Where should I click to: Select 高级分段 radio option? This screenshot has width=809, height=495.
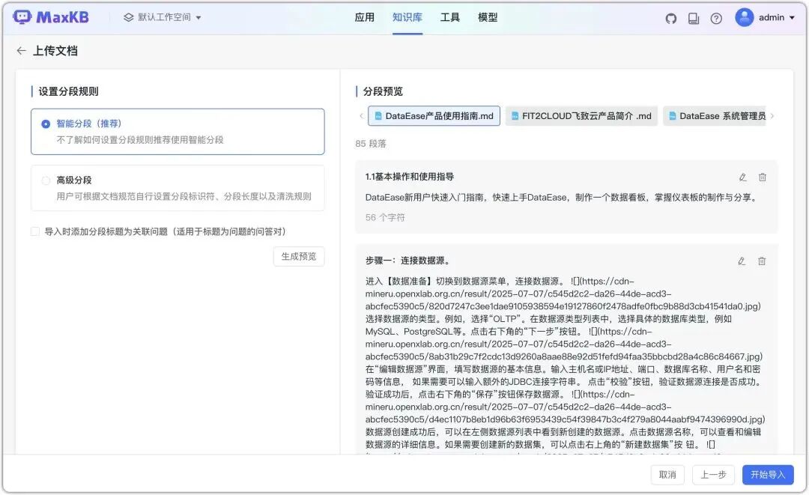click(46, 180)
